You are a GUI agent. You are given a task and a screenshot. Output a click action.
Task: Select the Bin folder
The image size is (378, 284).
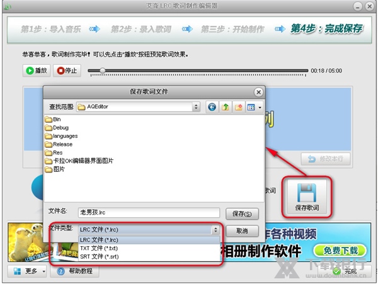point(53,119)
